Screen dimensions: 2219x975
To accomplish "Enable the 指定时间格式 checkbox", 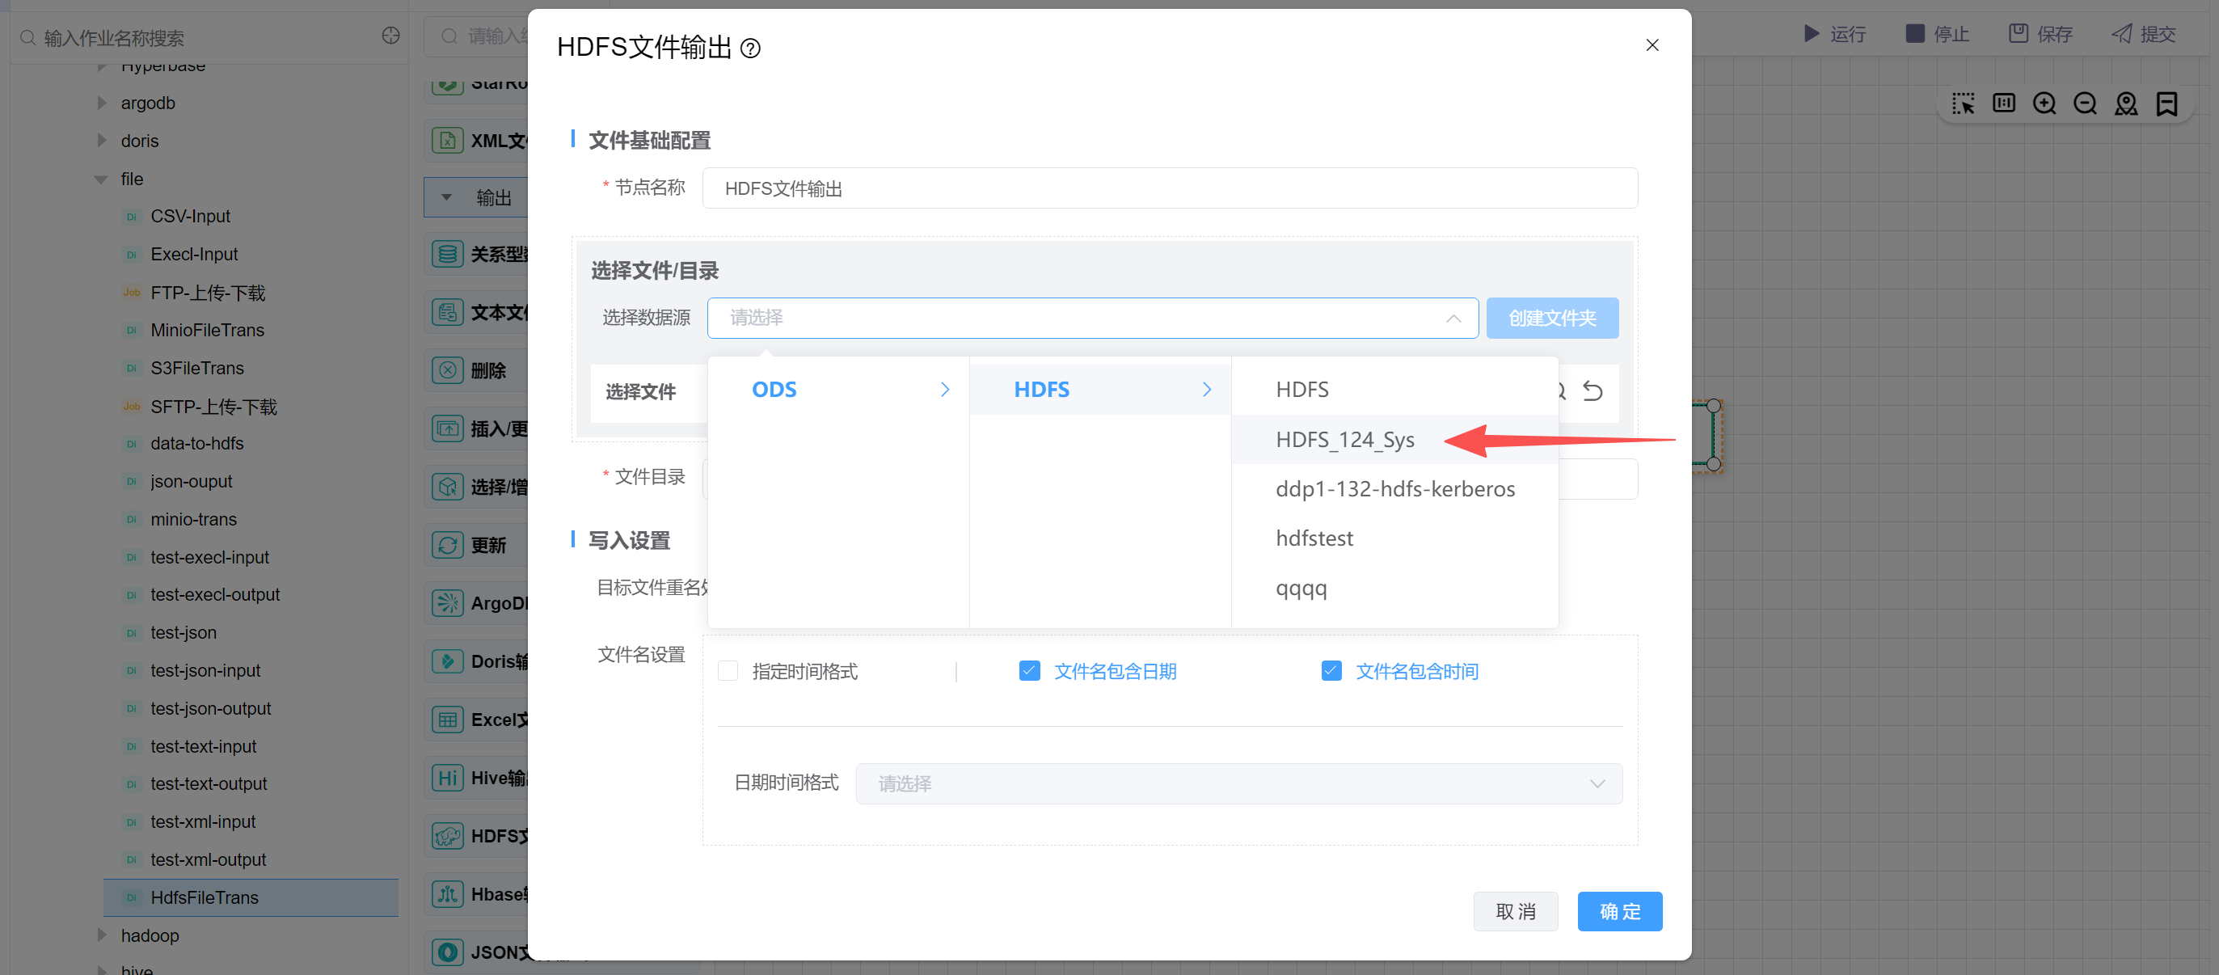I will point(728,671).
